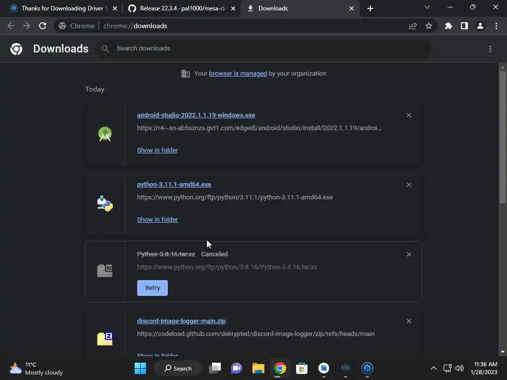Open File Explorer from taskbar

point(258,368)
